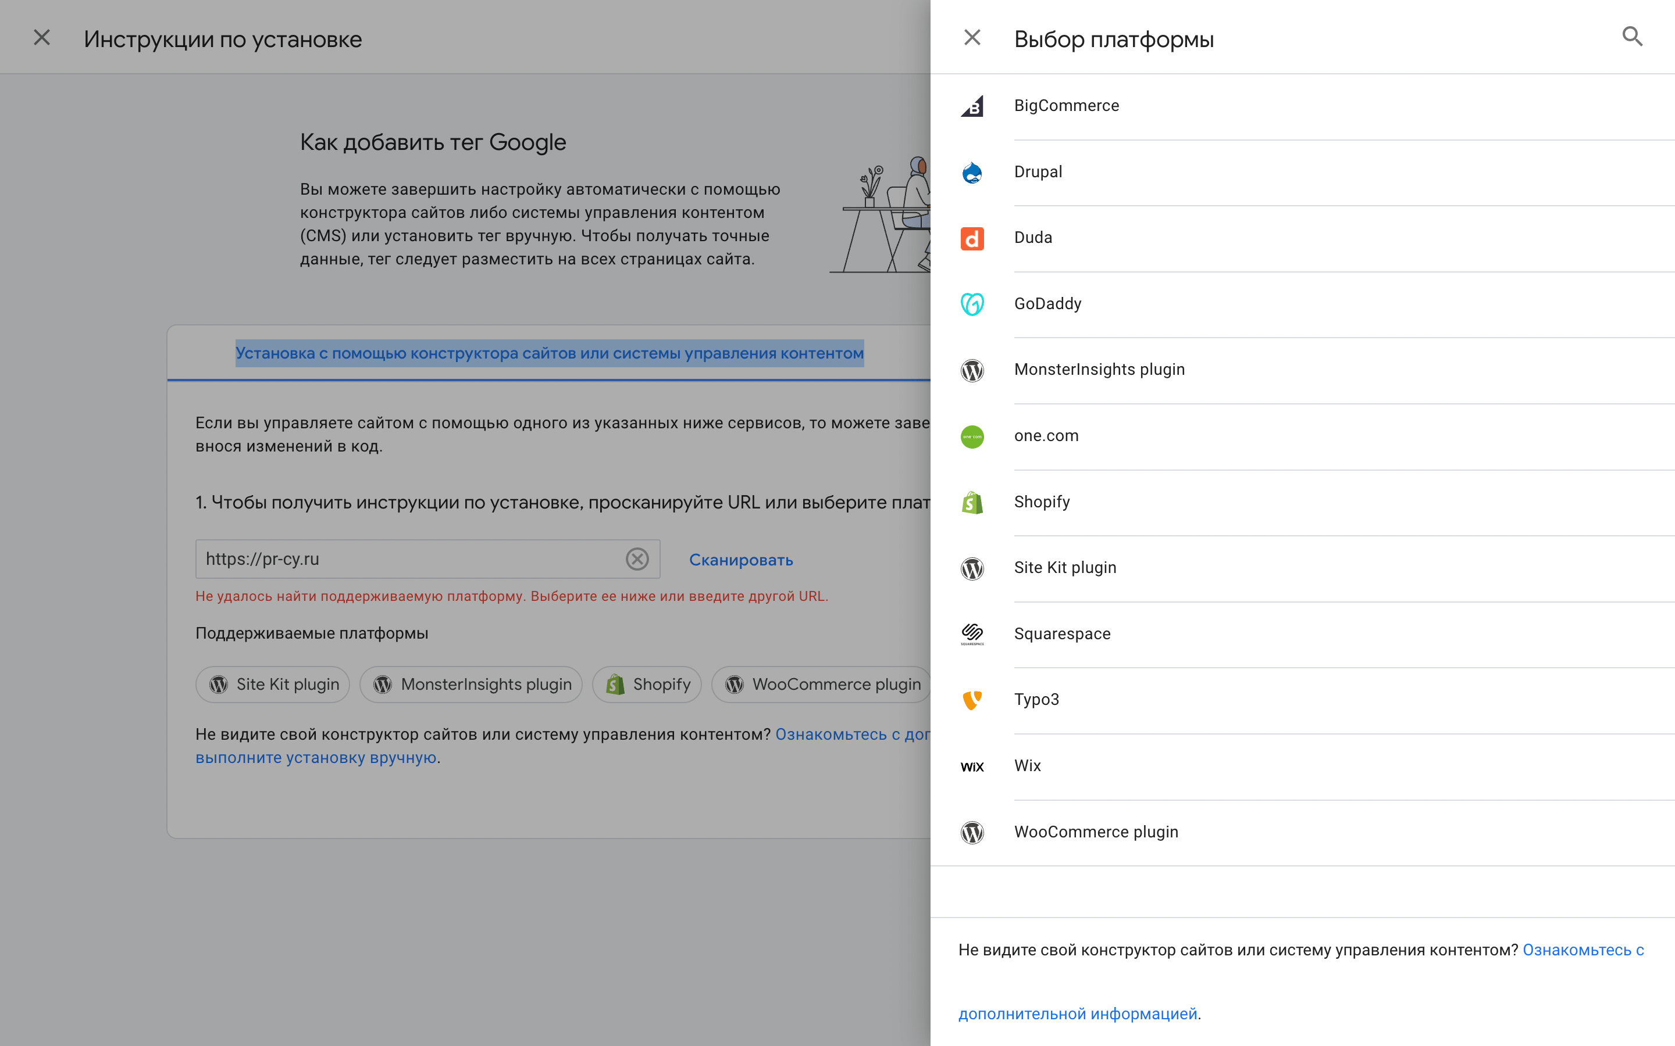Select Shopify in the platform list
Viewport: 1675px width, 1046px height.
(1302, 503)
